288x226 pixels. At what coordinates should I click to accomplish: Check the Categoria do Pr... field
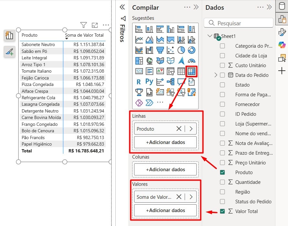coord(223,46)
